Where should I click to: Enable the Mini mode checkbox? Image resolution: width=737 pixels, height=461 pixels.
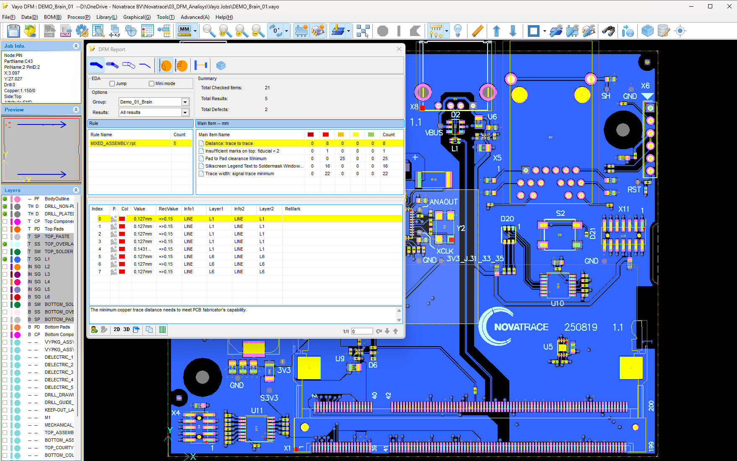coord(151,84)
